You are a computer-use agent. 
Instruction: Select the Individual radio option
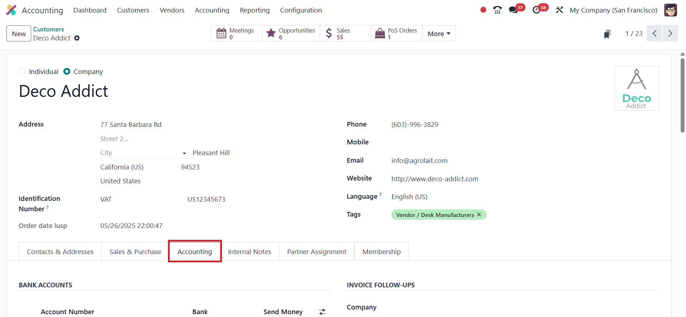click(x=22, y=71)
